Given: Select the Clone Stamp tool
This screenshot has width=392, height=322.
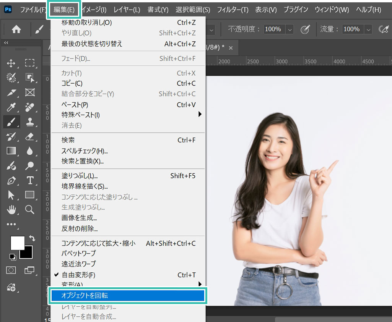Looking at the screenshot, I should [30, 122].
